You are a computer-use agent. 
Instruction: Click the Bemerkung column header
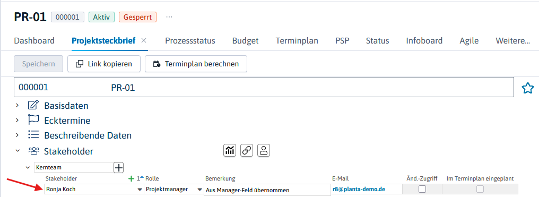click(220, 178)
